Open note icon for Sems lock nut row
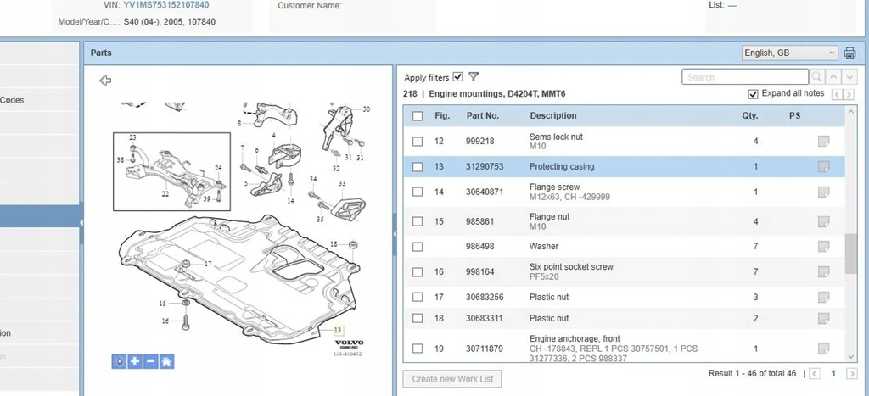The width and height of the screenshot is (869, 396). (x=823, y=142)
